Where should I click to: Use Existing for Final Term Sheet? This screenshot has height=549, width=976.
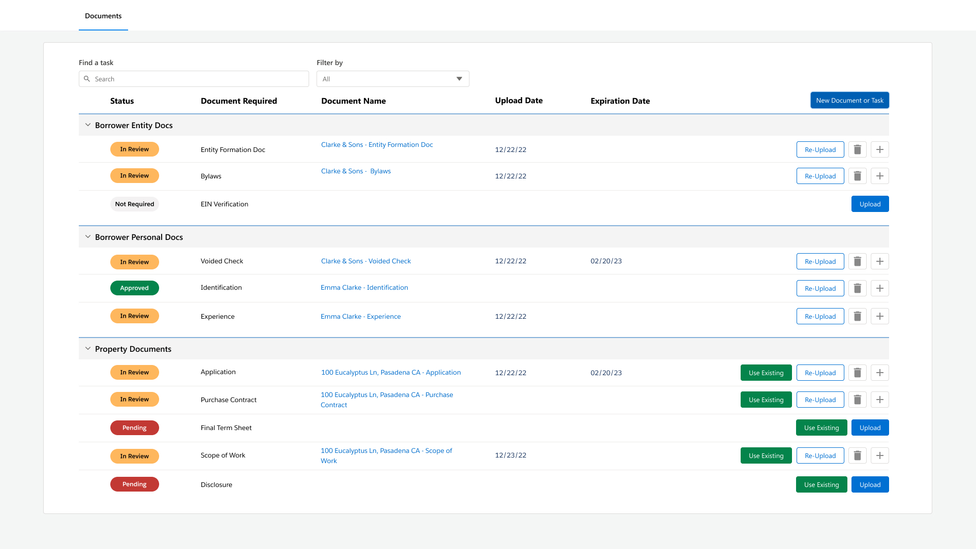point(821,428)
